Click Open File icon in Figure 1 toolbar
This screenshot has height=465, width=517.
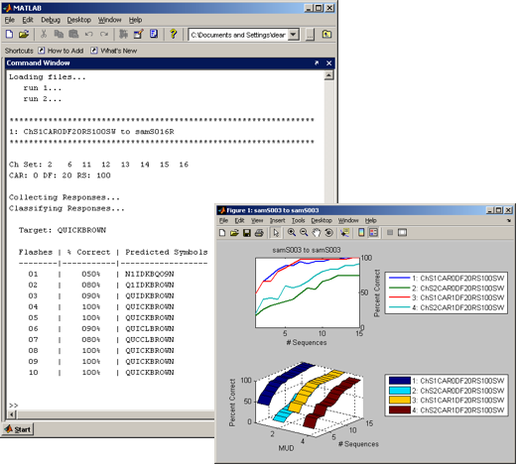coord(234,233)
